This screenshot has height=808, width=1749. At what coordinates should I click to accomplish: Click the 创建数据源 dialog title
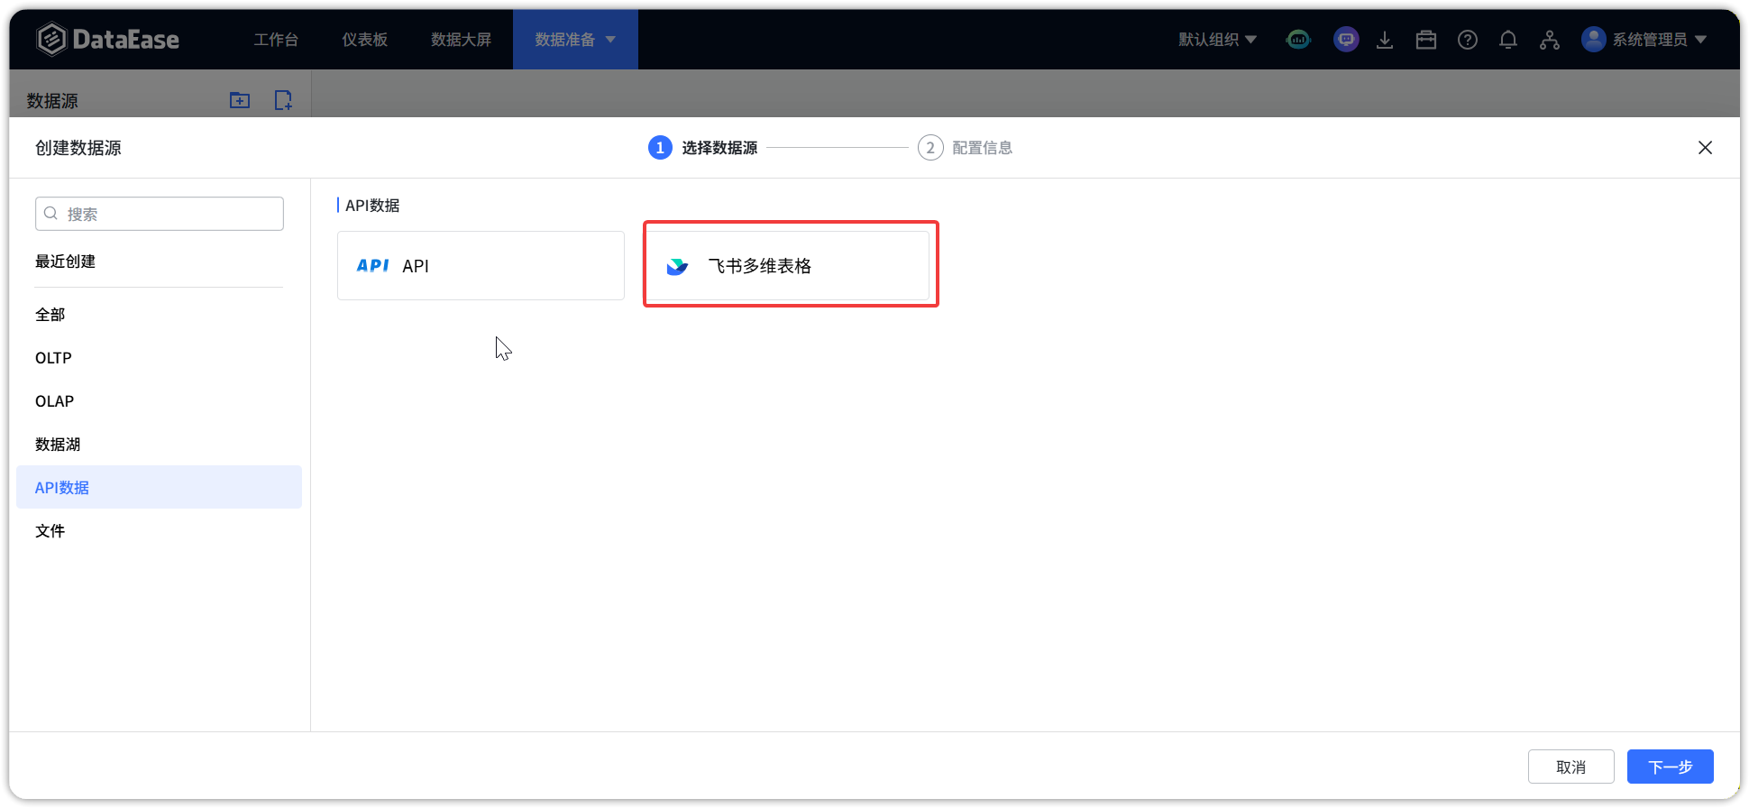78,148
